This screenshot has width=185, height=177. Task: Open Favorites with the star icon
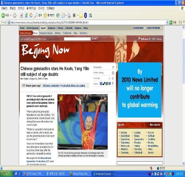(x=45, y=15)
